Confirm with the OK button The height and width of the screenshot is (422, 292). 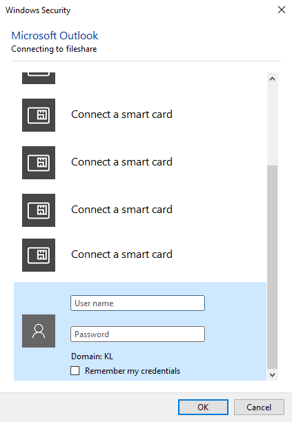click(x=203, y=408)
